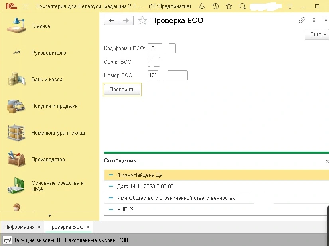Switch to the Информация tab
This screenshot has height=246, width=329.
[20, 227]
